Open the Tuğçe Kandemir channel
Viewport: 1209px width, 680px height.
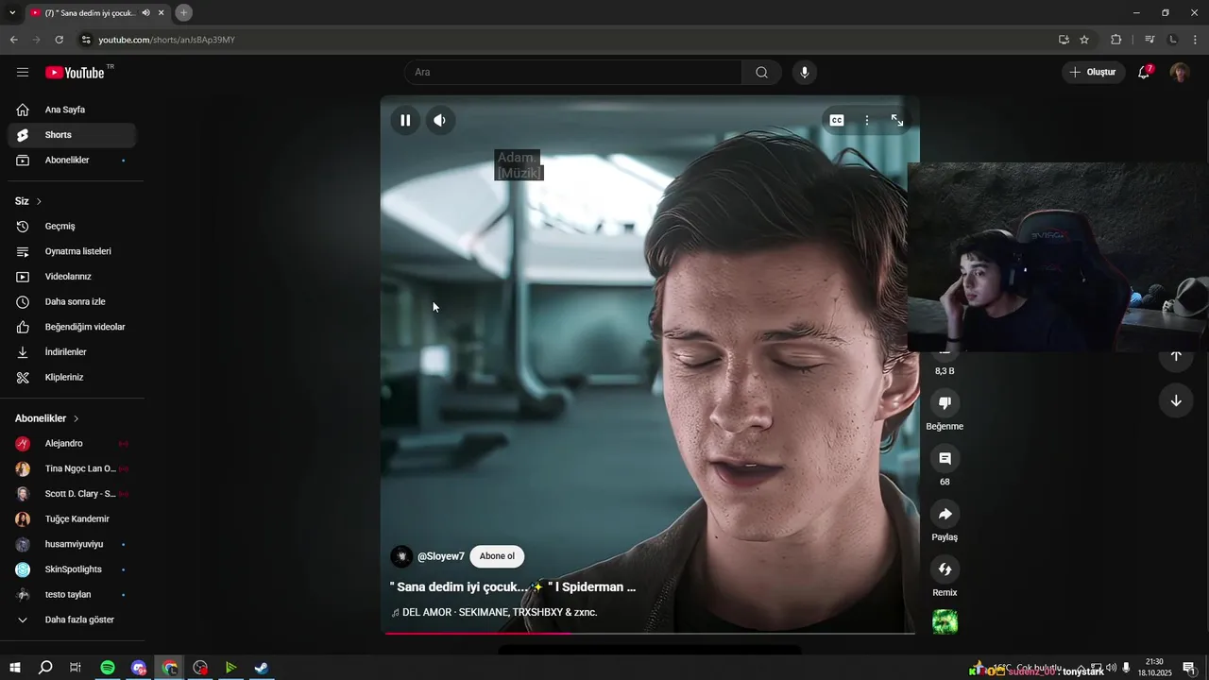click(x=72, y=519)
